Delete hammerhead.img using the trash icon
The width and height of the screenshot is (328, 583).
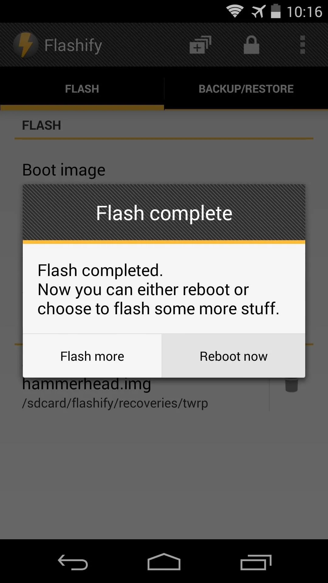pos(292,385)
